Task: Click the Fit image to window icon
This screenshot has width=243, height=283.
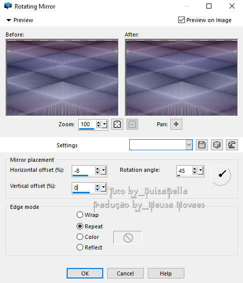Action: (x=117, y=124)
